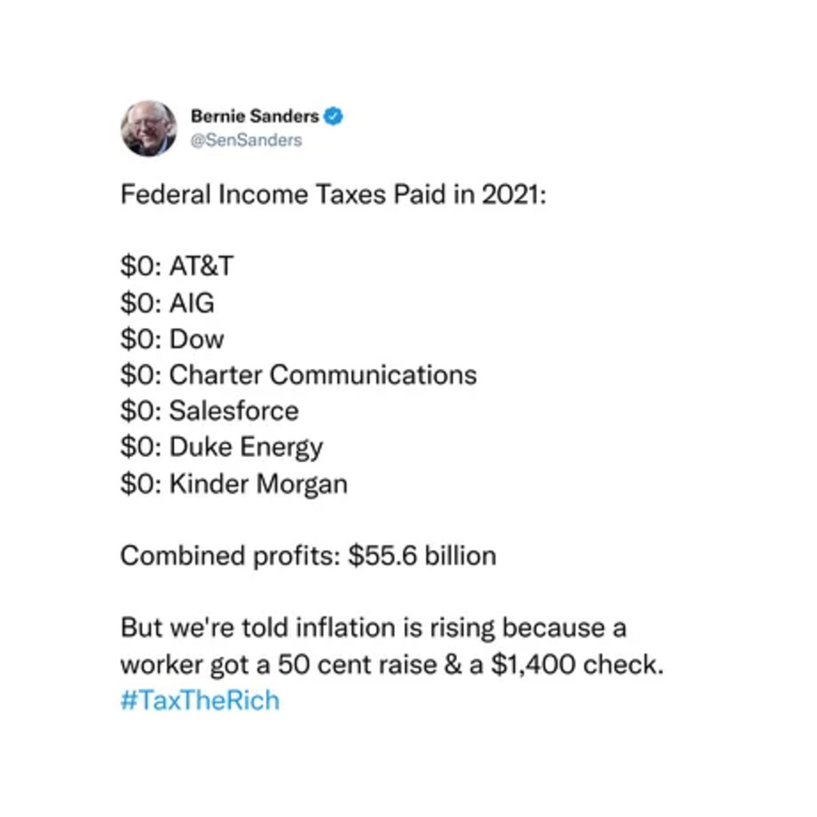Click the '$0: Salesforce' line
The image size is (817, 817).
pos(210,411)
